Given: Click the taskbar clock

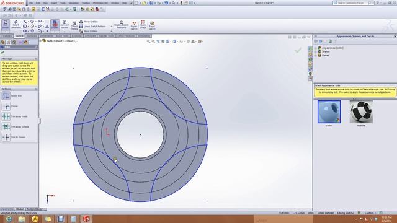Looking at the screenshot, I should pyautogui.click(x=386, y=219).
